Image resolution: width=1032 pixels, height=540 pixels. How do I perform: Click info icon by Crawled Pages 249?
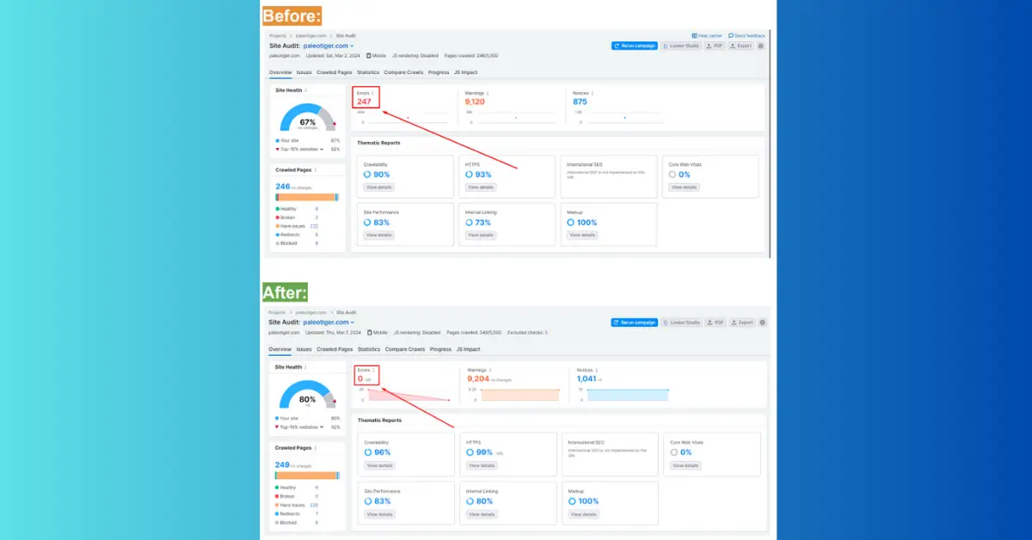(x=316, y=448)
